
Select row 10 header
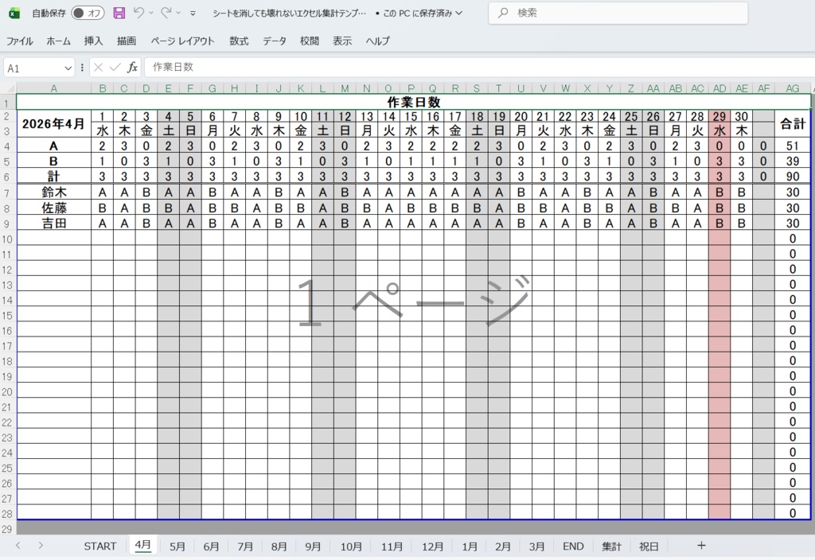(7, 239)
